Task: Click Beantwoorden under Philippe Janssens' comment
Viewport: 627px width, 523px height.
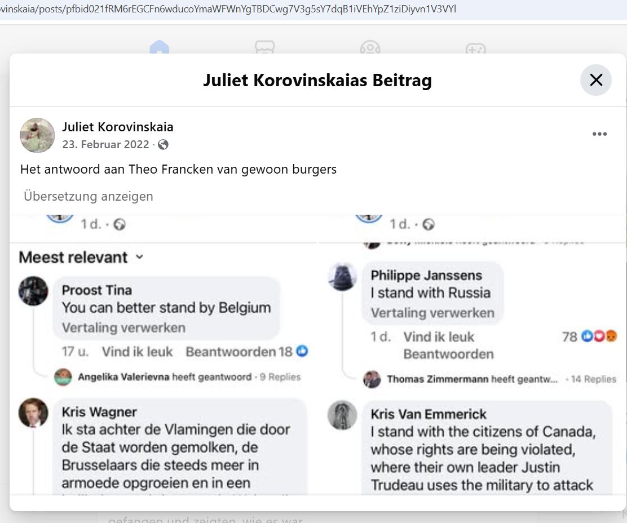Action: click(448, 354)
